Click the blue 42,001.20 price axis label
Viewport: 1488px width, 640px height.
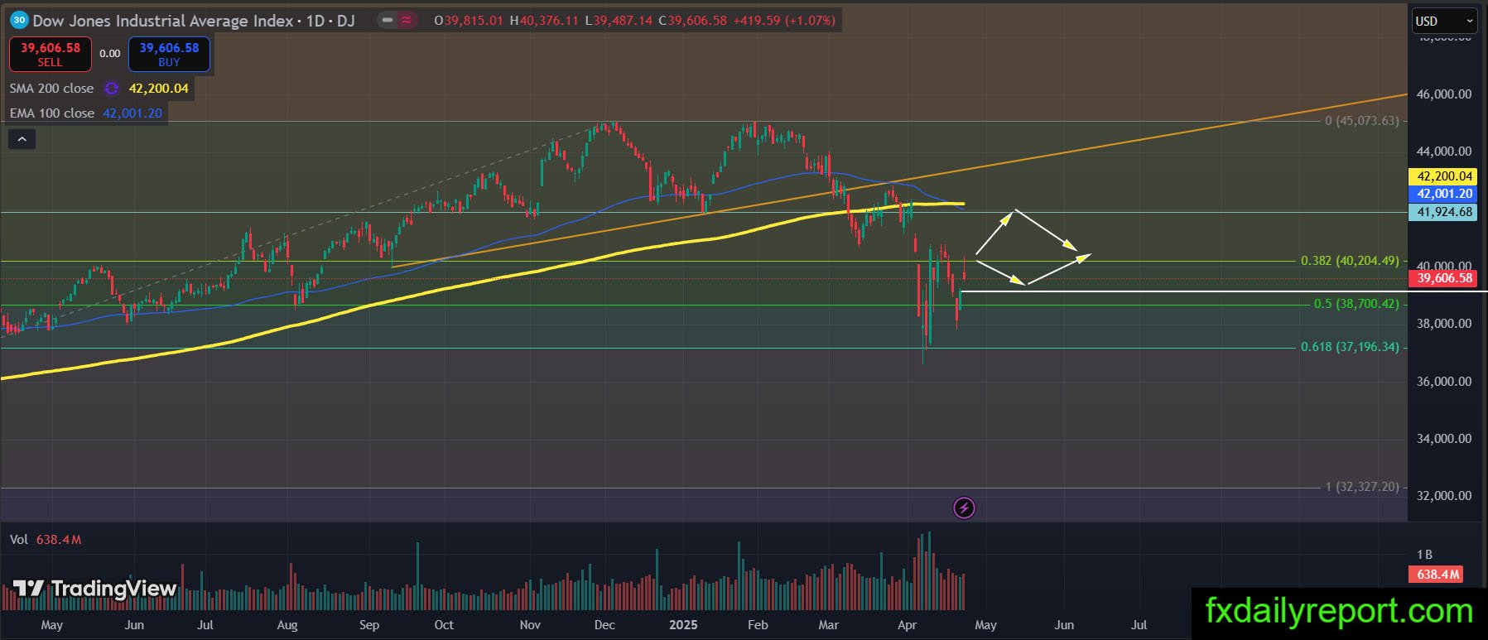click(x=1444, y=194)
